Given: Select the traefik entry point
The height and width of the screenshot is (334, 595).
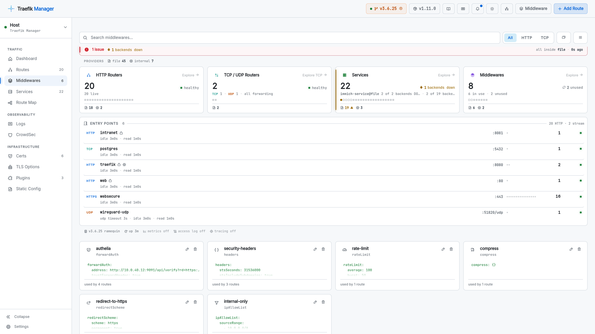Looking at the screenshot, I should click(333, 168).
